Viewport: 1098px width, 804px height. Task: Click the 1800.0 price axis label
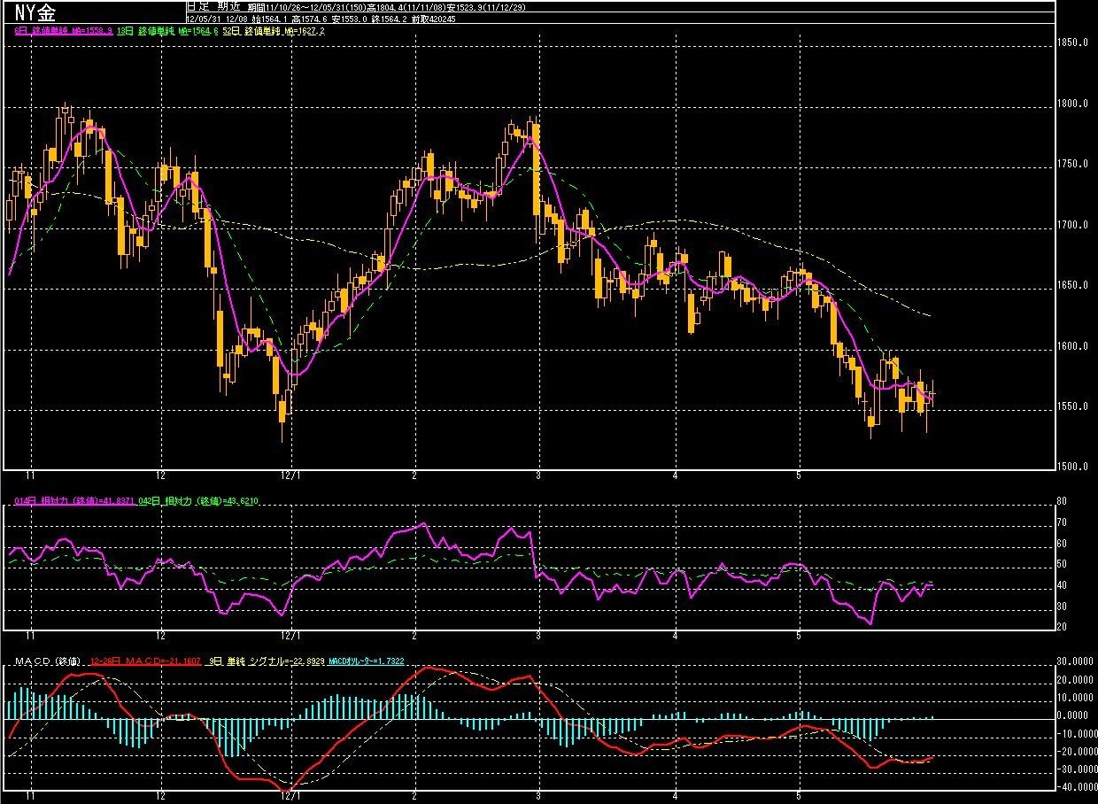(1072, 104)
